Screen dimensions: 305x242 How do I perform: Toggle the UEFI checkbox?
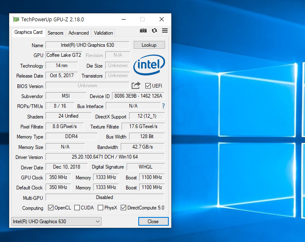(x=148, y=86)
